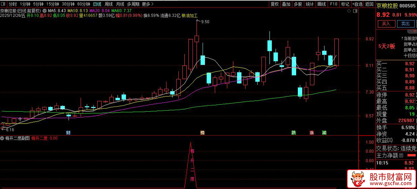This screenshot has height=189, width=417.
Task: Click the 买入 buy button
Action: coord(386,24)
